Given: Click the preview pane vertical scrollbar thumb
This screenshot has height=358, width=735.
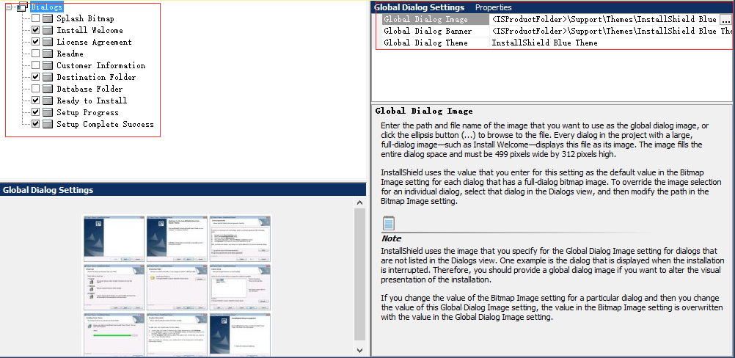Looking at the screenshot, I should (360, 274).
